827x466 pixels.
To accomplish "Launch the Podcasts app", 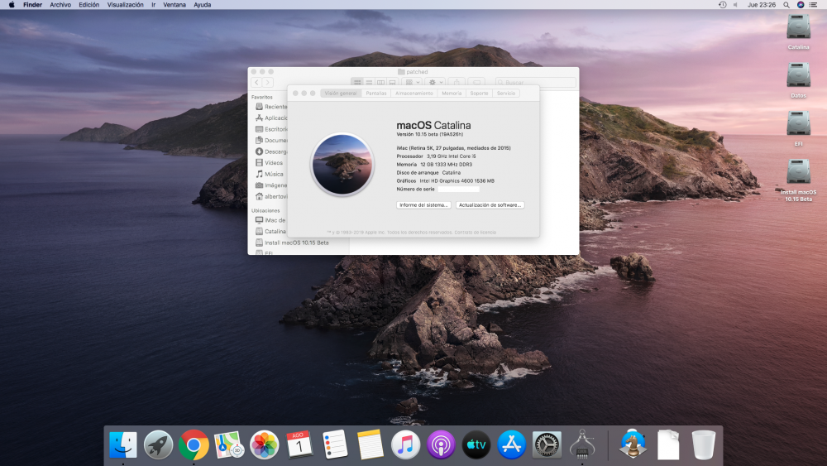I will click(x=441, y=444).
